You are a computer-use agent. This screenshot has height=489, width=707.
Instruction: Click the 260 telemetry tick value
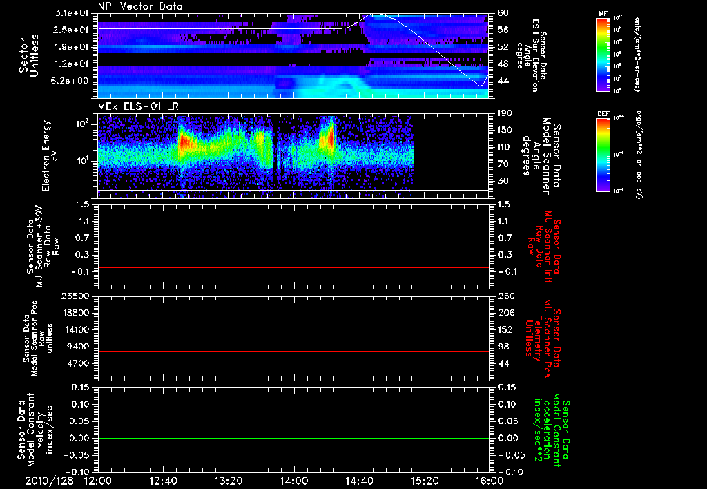[x=505, y=296]
